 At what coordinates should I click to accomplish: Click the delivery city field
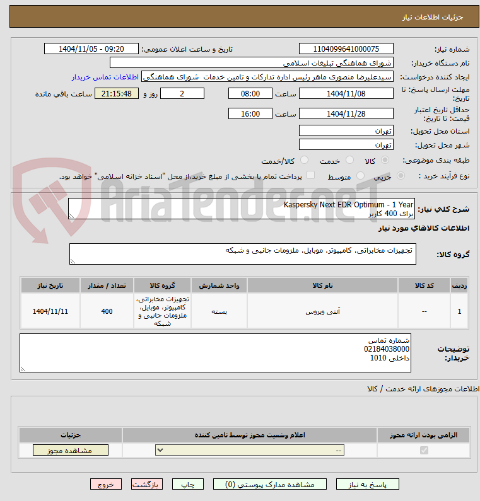click(x=346, y=144)
